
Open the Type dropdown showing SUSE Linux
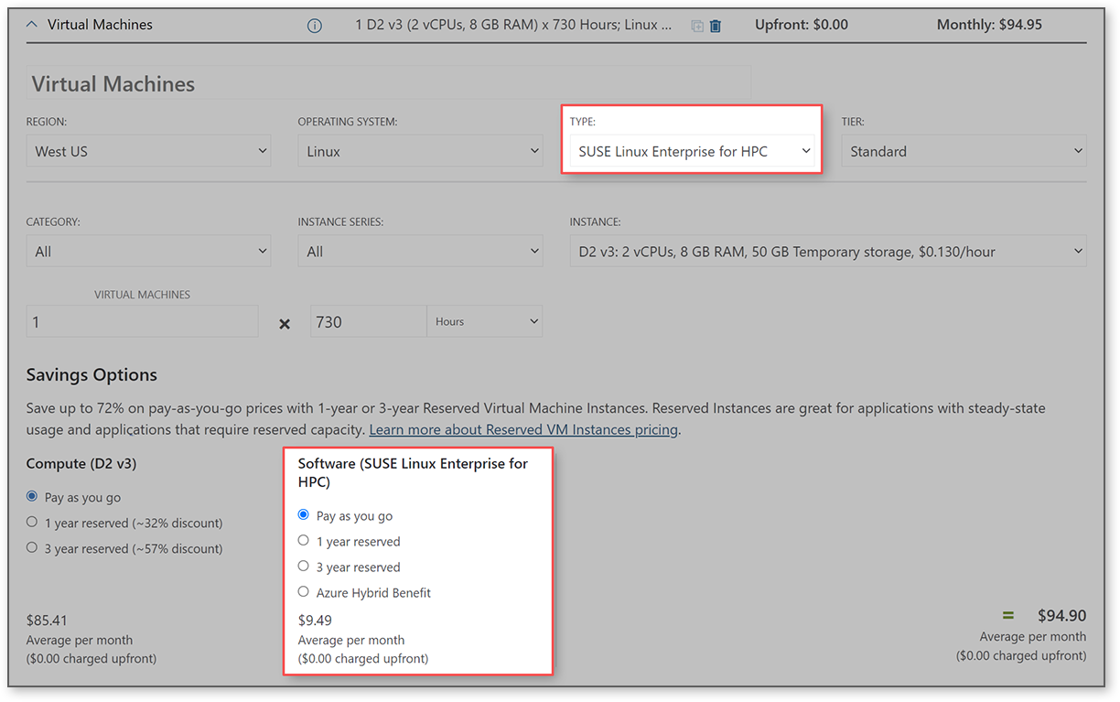click(692, 151)
